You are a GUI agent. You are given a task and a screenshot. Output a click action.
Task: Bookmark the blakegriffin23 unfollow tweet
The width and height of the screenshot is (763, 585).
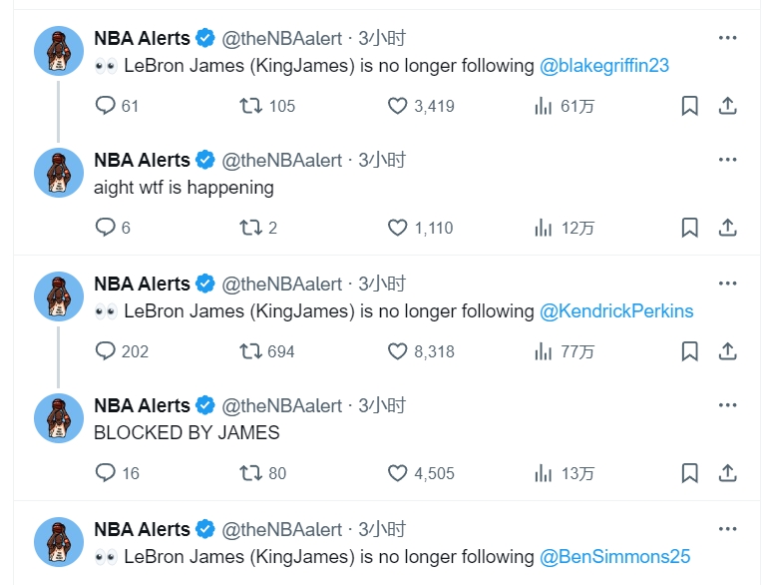pyautogui.click(x=689, y=106)
